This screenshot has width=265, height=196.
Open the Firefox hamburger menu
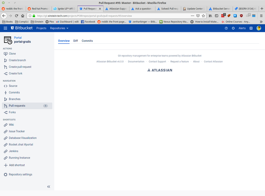tap(261, 16)
